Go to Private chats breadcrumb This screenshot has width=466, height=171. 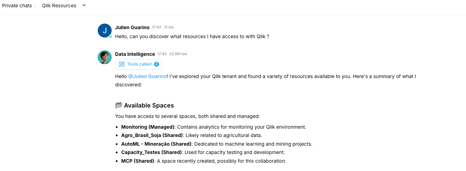17,6
